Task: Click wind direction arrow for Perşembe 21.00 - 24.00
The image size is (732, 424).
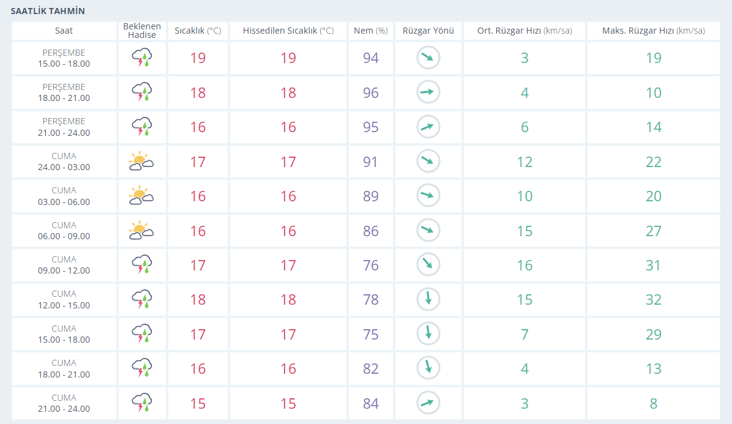Action: [x=428, y=127]
